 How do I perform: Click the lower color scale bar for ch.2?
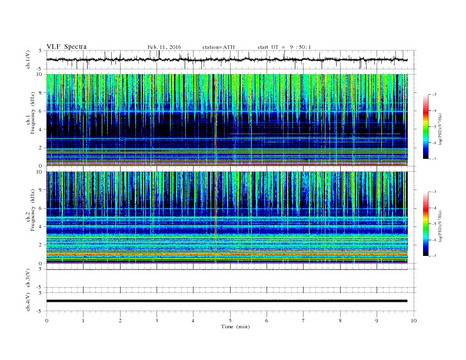tap(425, 224)
